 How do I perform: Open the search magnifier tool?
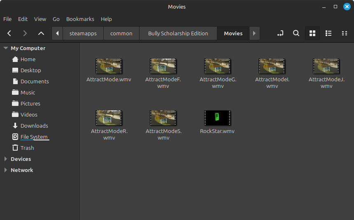pos(296,33)
